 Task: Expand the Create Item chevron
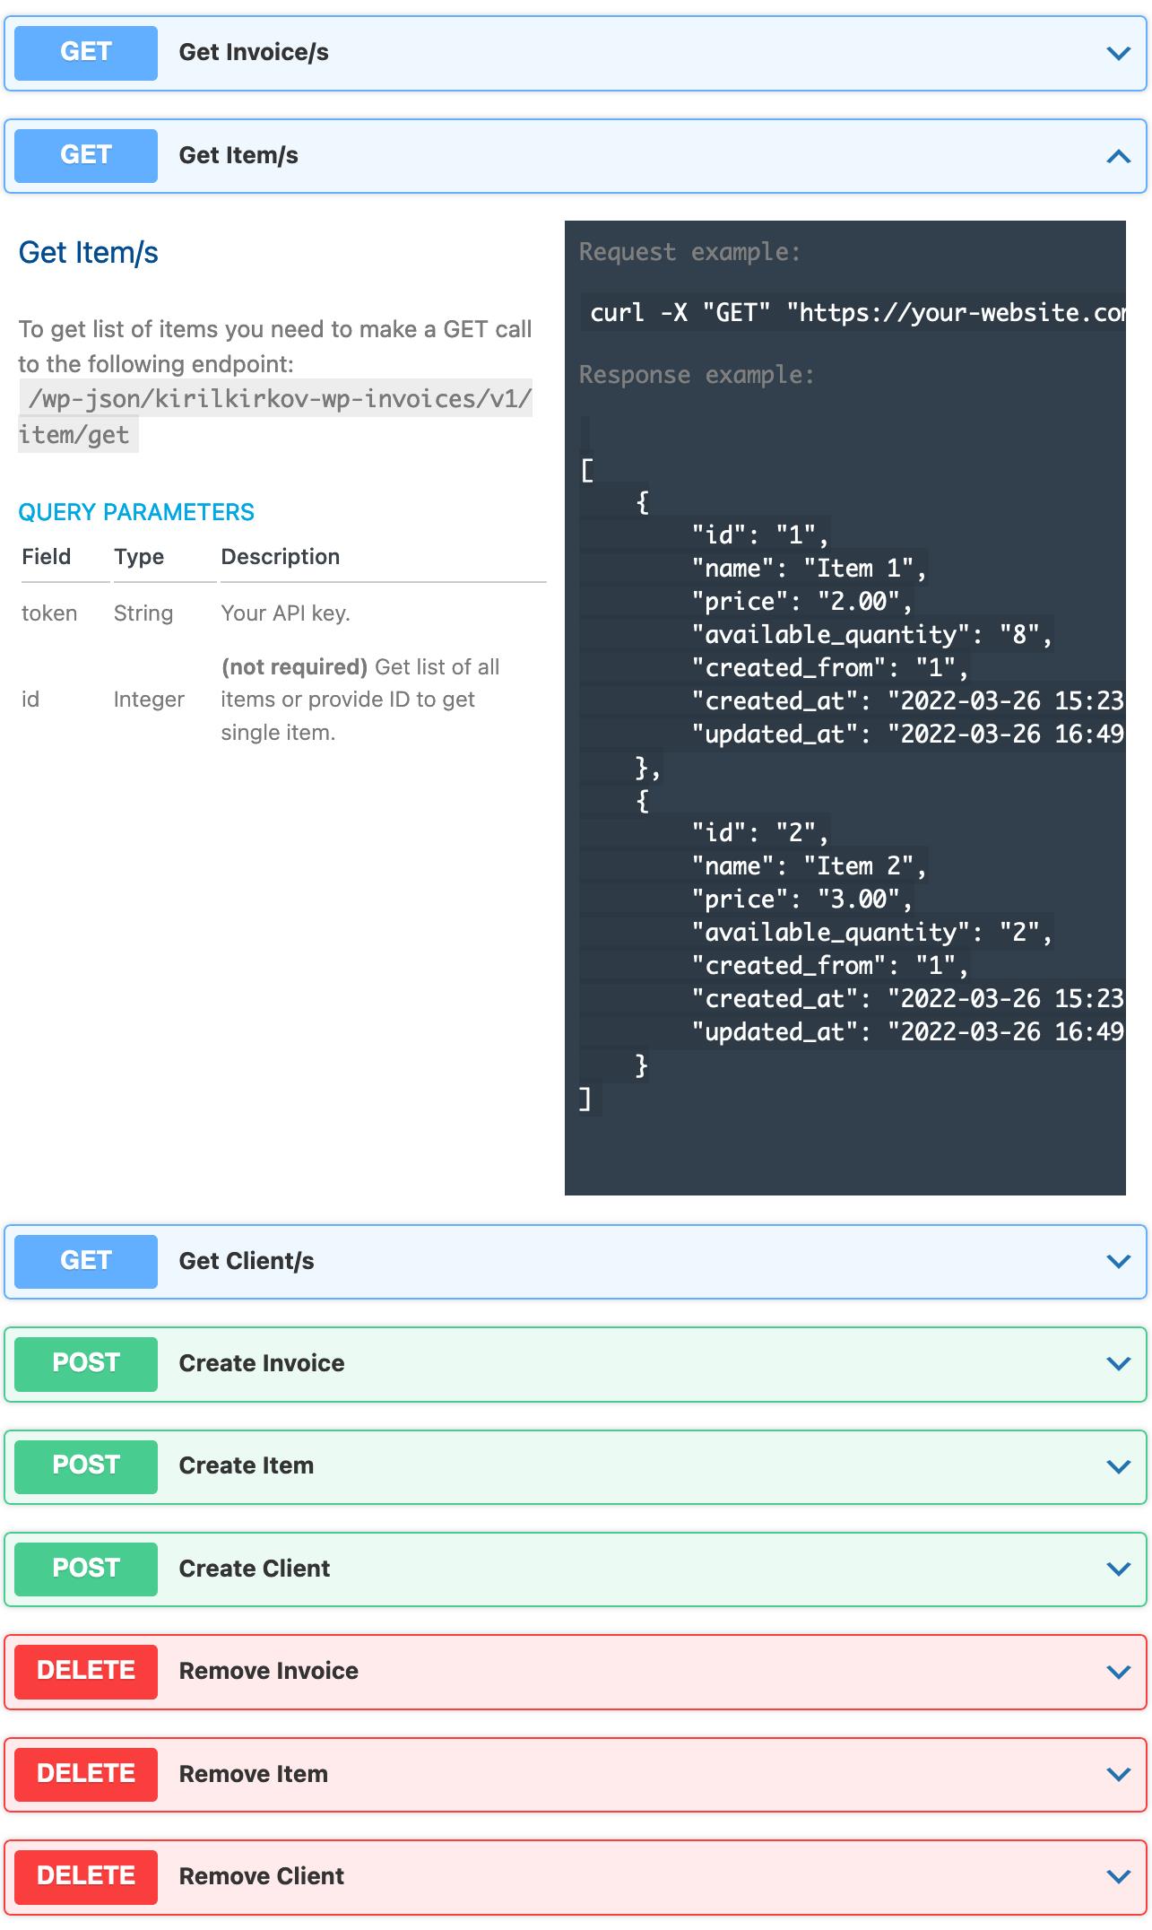point(1118,1466)
